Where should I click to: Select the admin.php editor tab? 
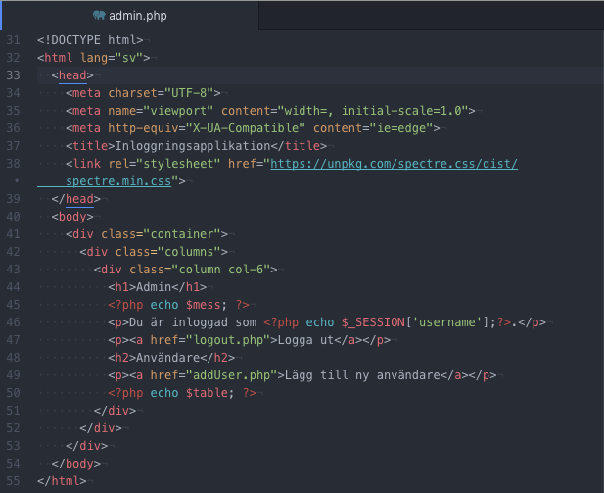tap(130, 16)
